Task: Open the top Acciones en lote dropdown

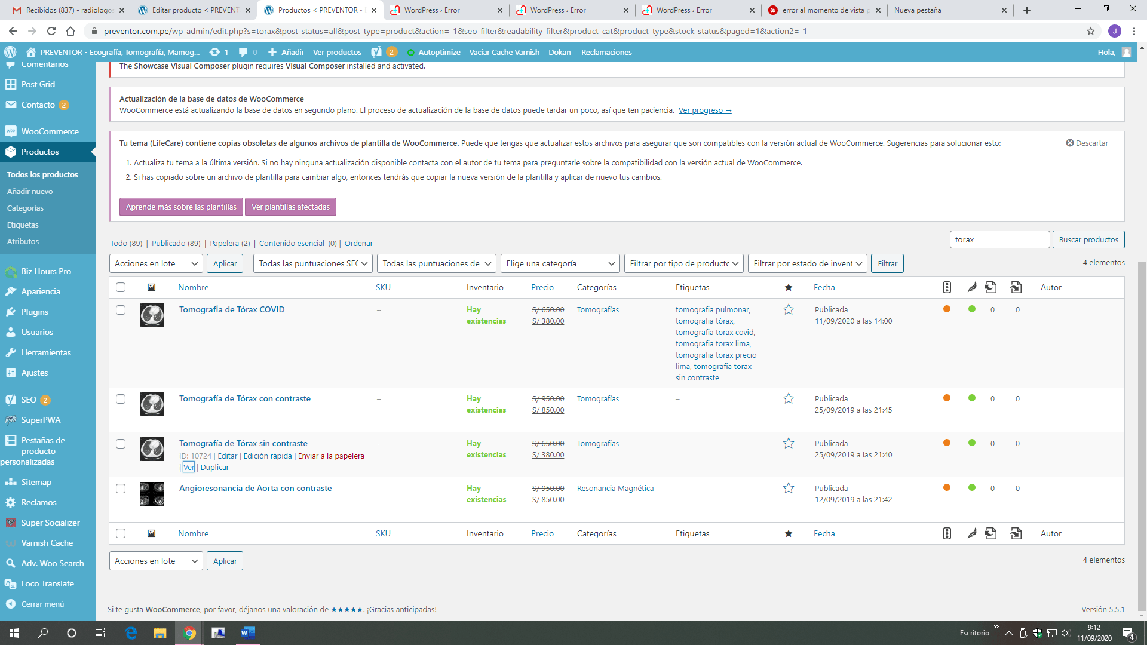Action: point(156,263)
